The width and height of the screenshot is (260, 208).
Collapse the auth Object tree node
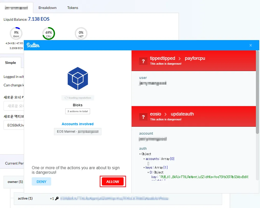(140, 154)
